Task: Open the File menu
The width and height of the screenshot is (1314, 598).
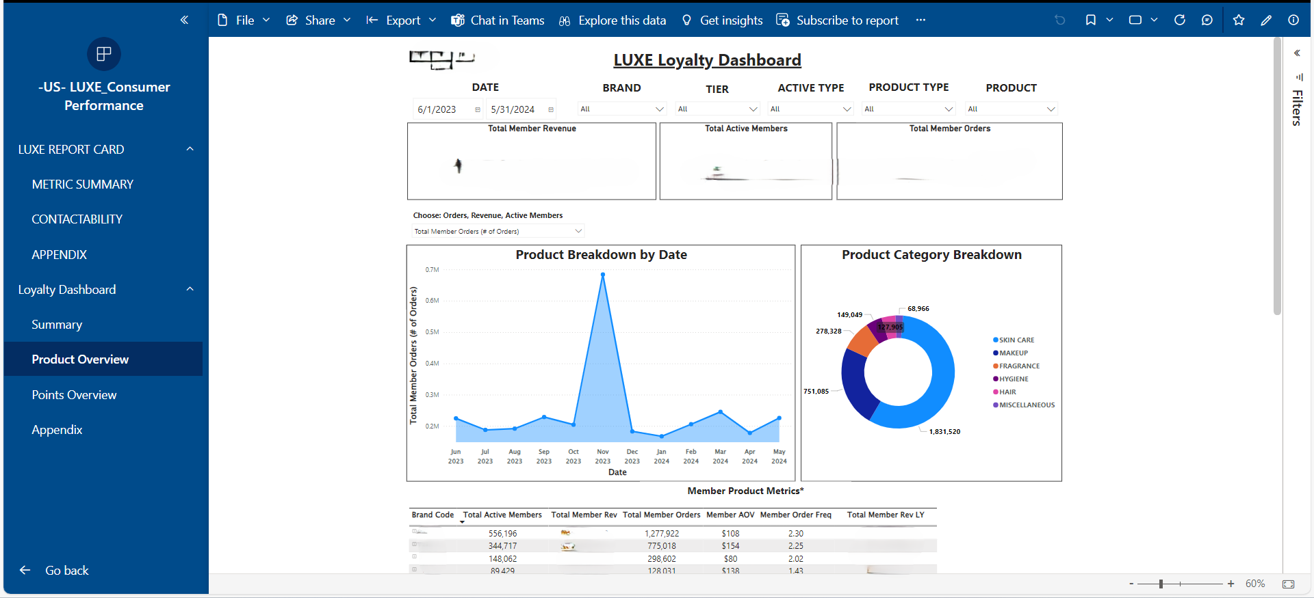Action: (x=244, y=21)
